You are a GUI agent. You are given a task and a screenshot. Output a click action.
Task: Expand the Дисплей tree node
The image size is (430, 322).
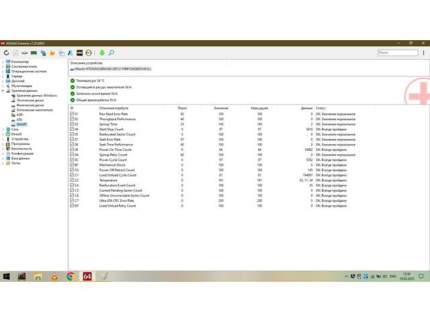(3, 81)
